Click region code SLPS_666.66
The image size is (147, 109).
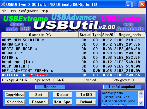pos(127,49)
